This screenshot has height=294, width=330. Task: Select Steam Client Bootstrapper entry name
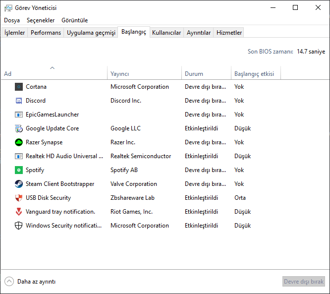(x=60, y=184)
